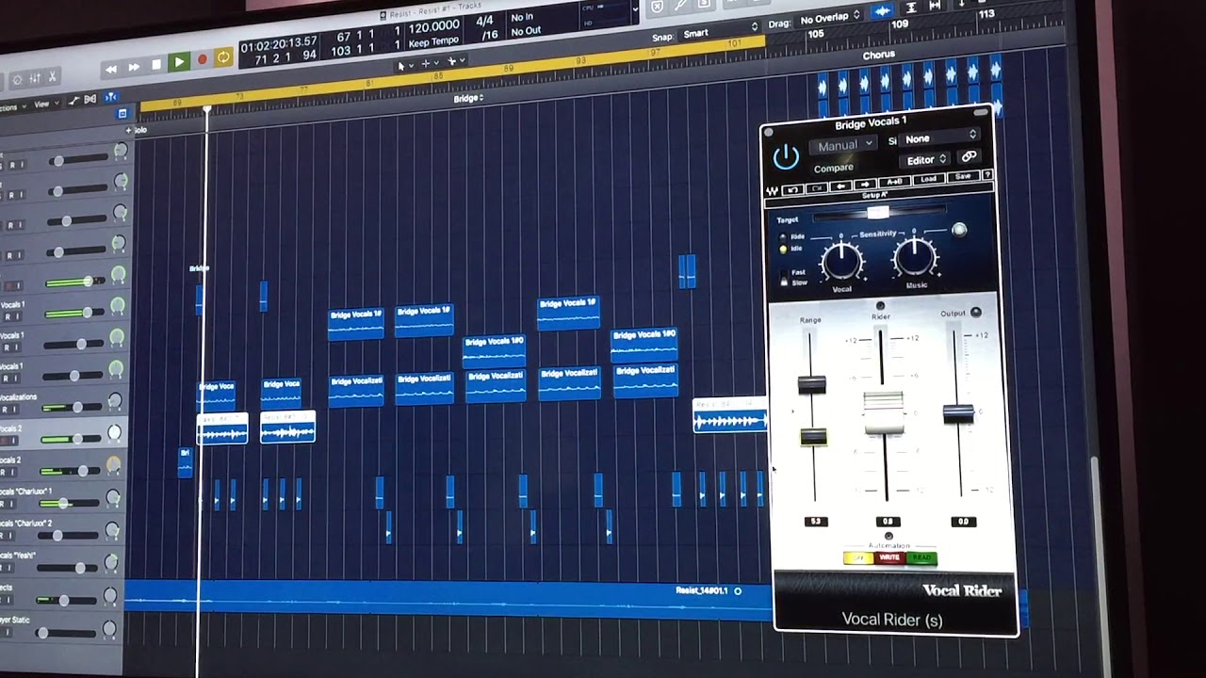This screenshot has width=1206, height=678.
Task: Toggle the Fast/Slow attack switch
Action: coord(784,278)
